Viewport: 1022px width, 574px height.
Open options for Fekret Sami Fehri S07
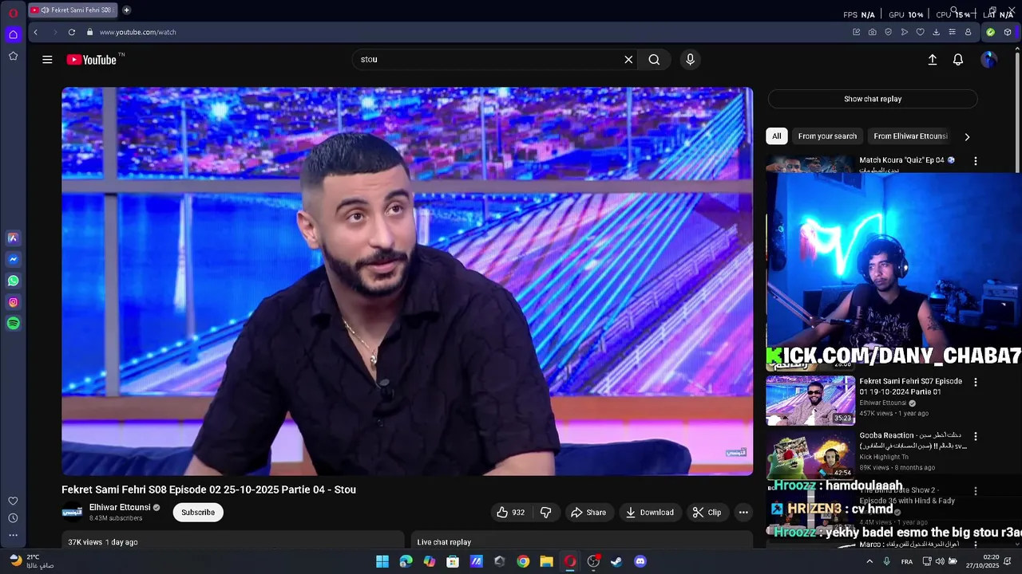[x=975, y=383]
